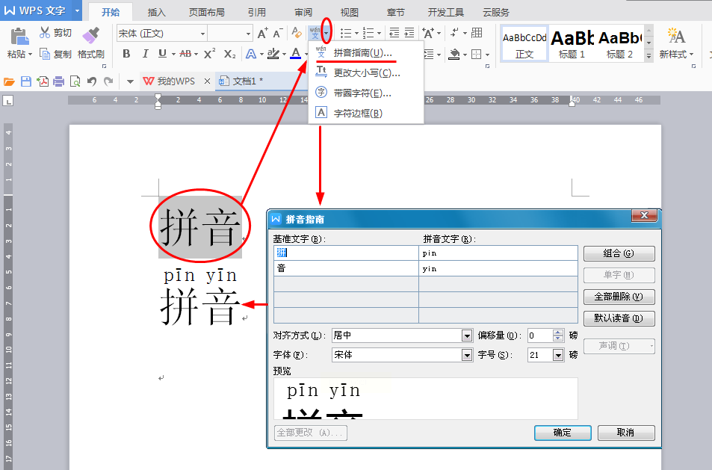Expand 字体 combo box in dialog

click(x=467, y=355)
